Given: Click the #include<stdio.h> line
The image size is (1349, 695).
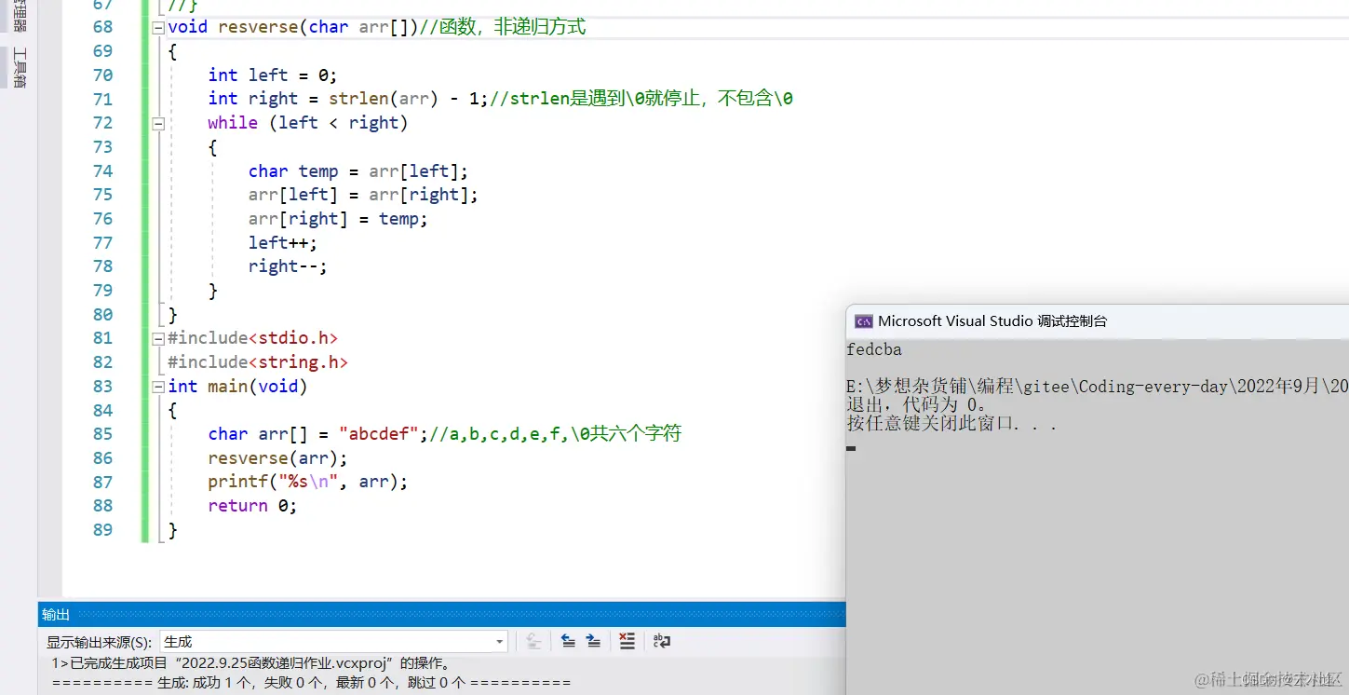Looking at the screenshot, I should click(252, 338).
